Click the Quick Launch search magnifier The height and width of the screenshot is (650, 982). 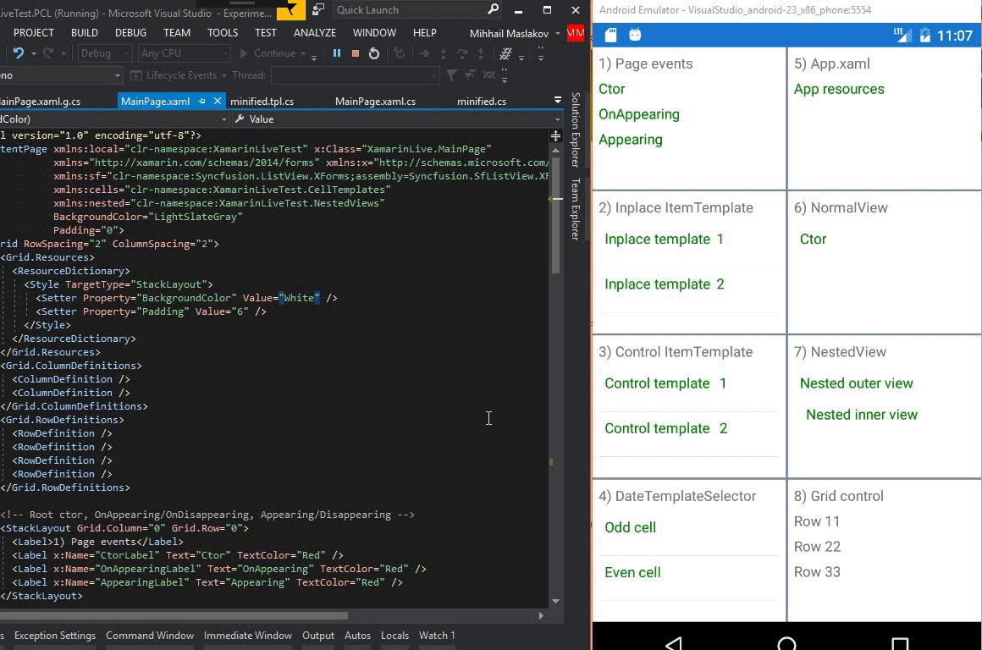tap(493, 9)
